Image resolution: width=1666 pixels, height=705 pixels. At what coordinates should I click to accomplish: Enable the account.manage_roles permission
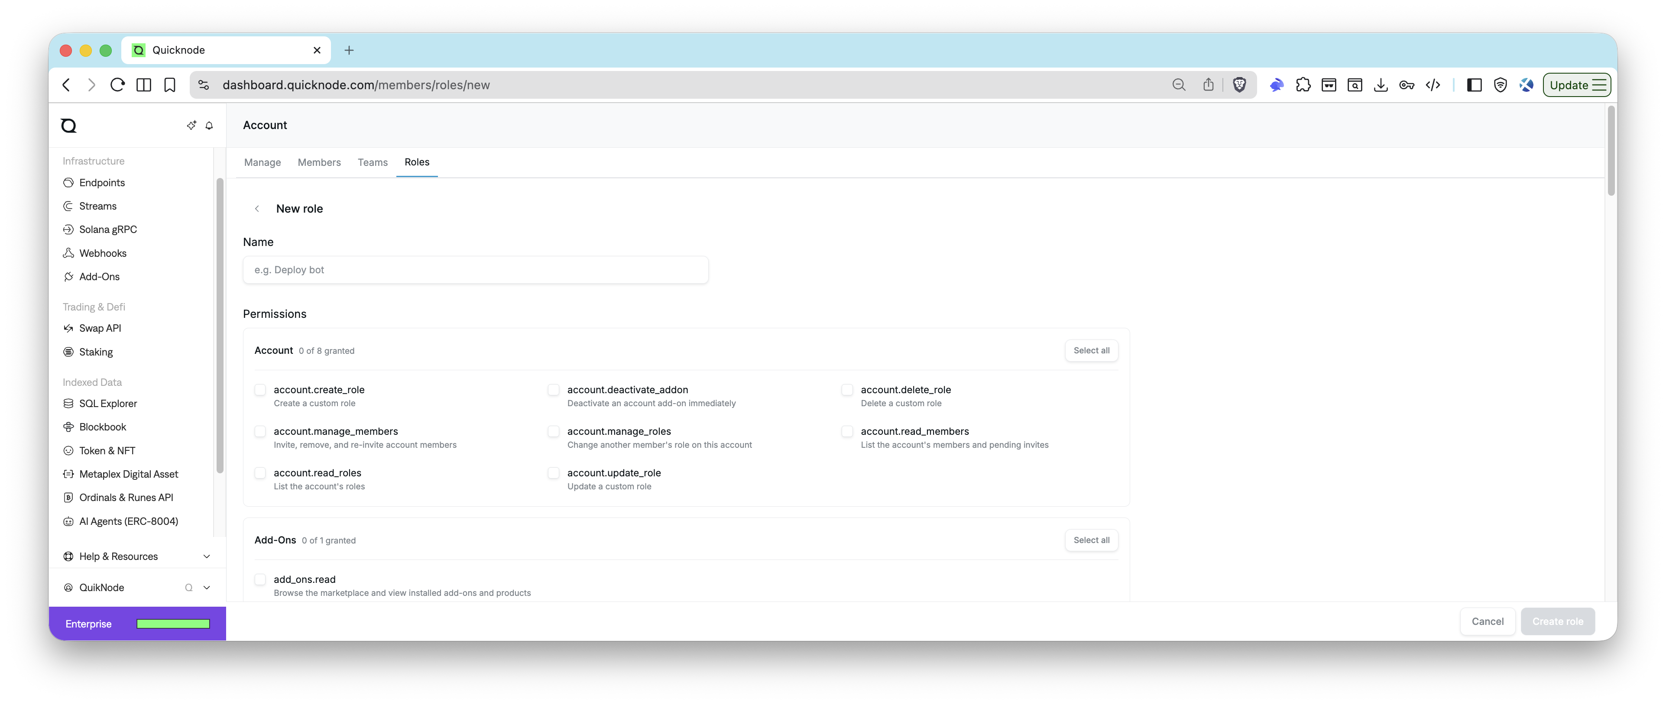[554, 431]
